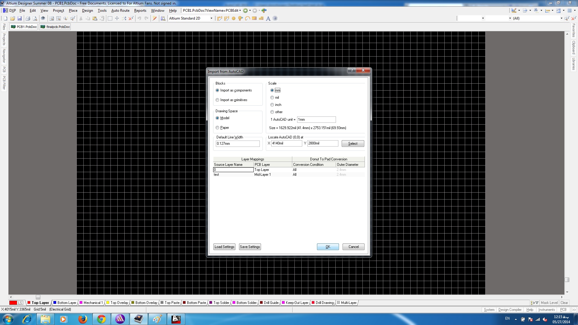
Task: Click the Place Fill rectangle icon
Action: (x=254, y=18)
